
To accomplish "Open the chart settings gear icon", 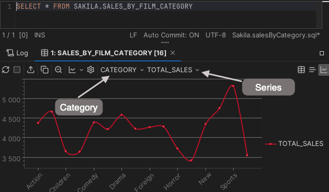I will click(91, 70).
